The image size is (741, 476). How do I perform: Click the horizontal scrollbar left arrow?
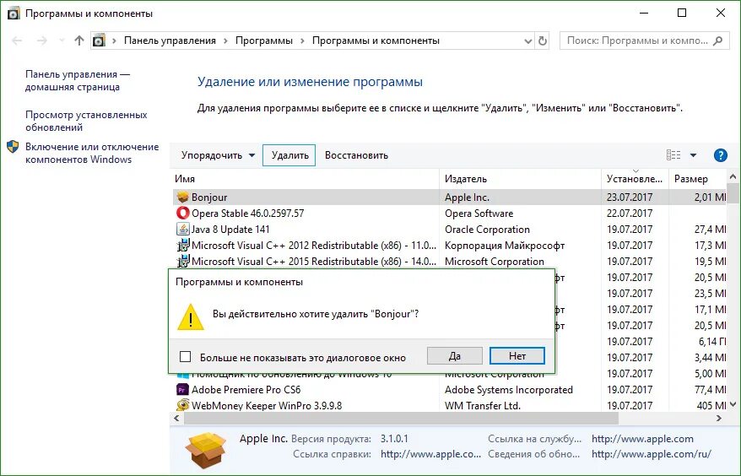(x=176, y=419)
